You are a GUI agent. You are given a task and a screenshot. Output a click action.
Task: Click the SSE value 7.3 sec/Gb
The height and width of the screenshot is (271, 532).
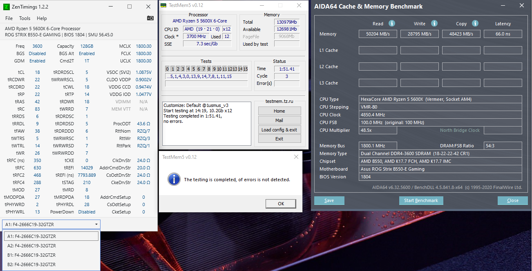tap(207, 44)
